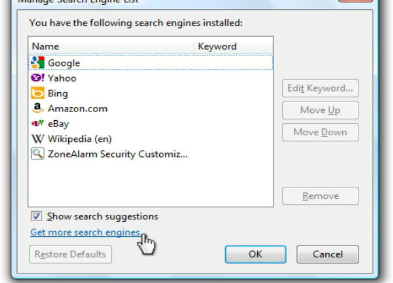Sort by the Name column header
The image size is (393, 283).
[x=111, y=46]
